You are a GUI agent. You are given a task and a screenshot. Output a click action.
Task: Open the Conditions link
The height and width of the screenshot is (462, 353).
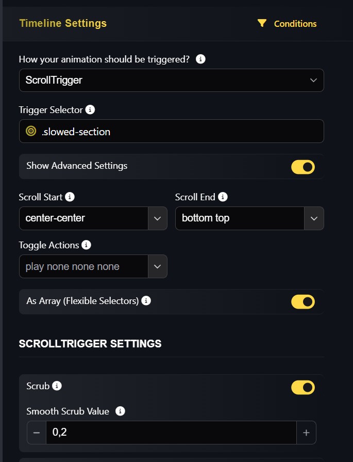click(x=295, y=24)
